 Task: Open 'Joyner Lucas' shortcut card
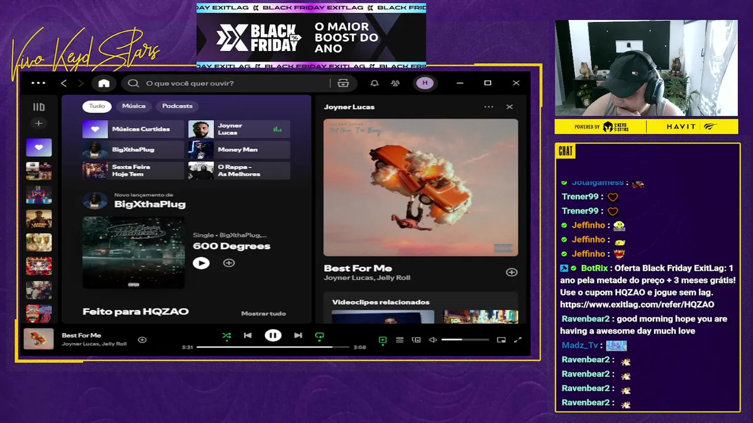click(x=239, y=129)
